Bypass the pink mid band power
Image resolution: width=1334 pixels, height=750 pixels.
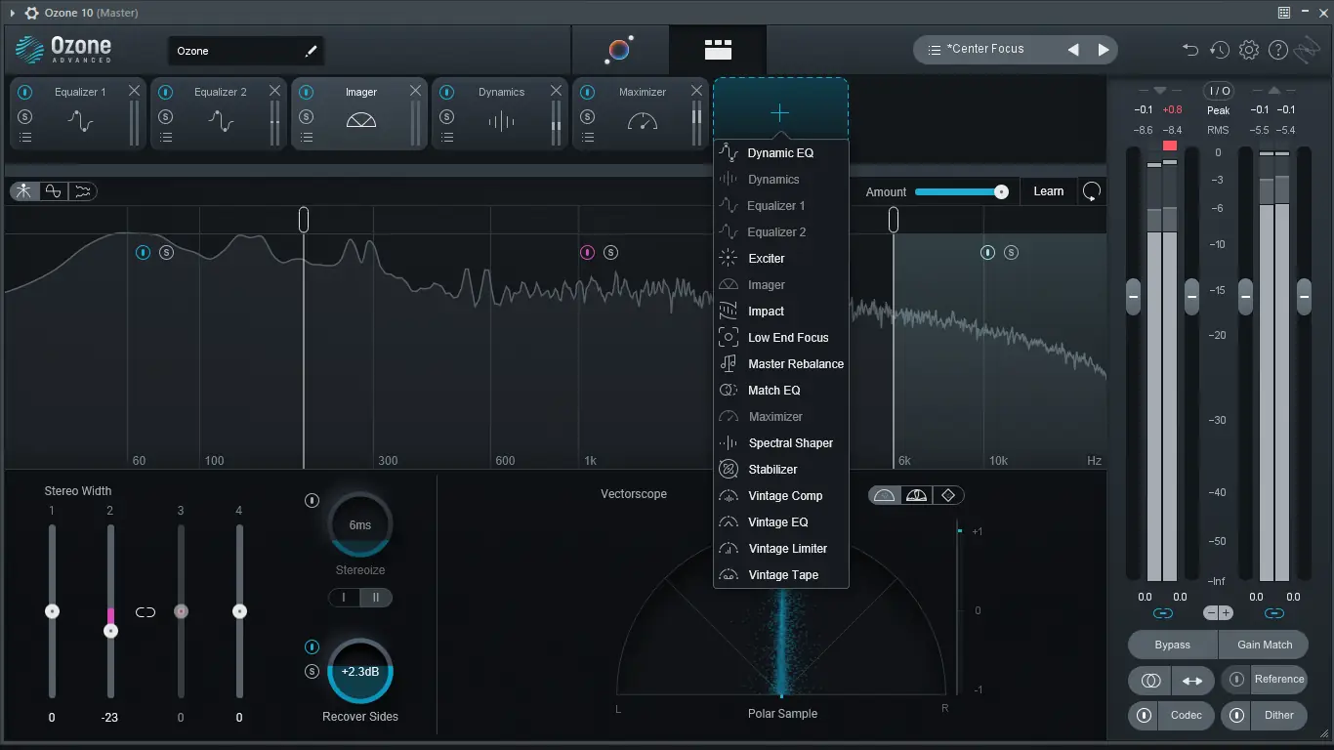[588, 253]
